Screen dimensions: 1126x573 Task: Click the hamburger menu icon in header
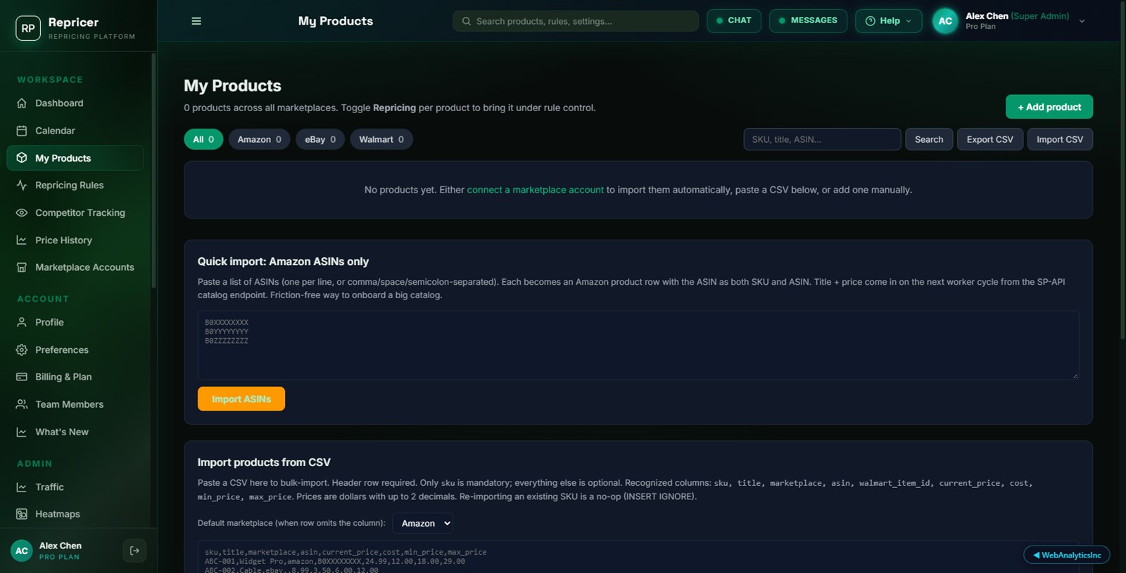tap(196, 21)
